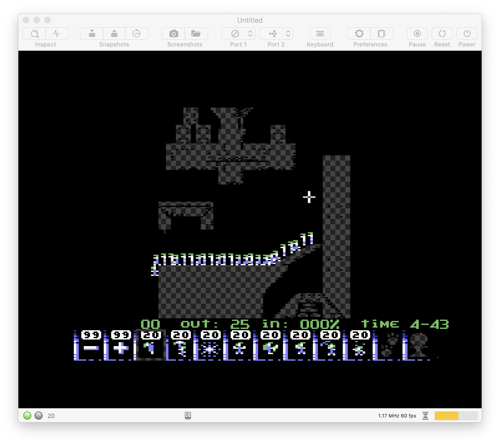Click the Untitled window title
Viewport: 500px width, 445px height.
(250, 20)
